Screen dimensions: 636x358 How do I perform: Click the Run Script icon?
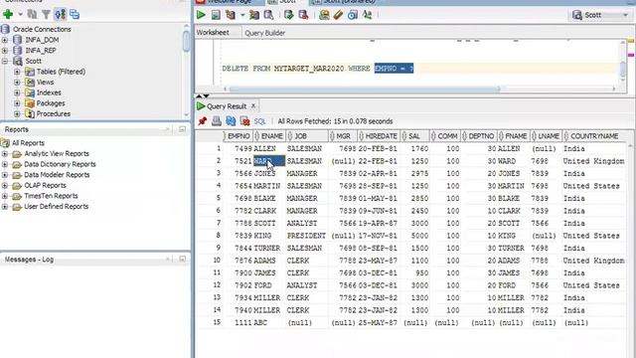(x=216, y=15)
